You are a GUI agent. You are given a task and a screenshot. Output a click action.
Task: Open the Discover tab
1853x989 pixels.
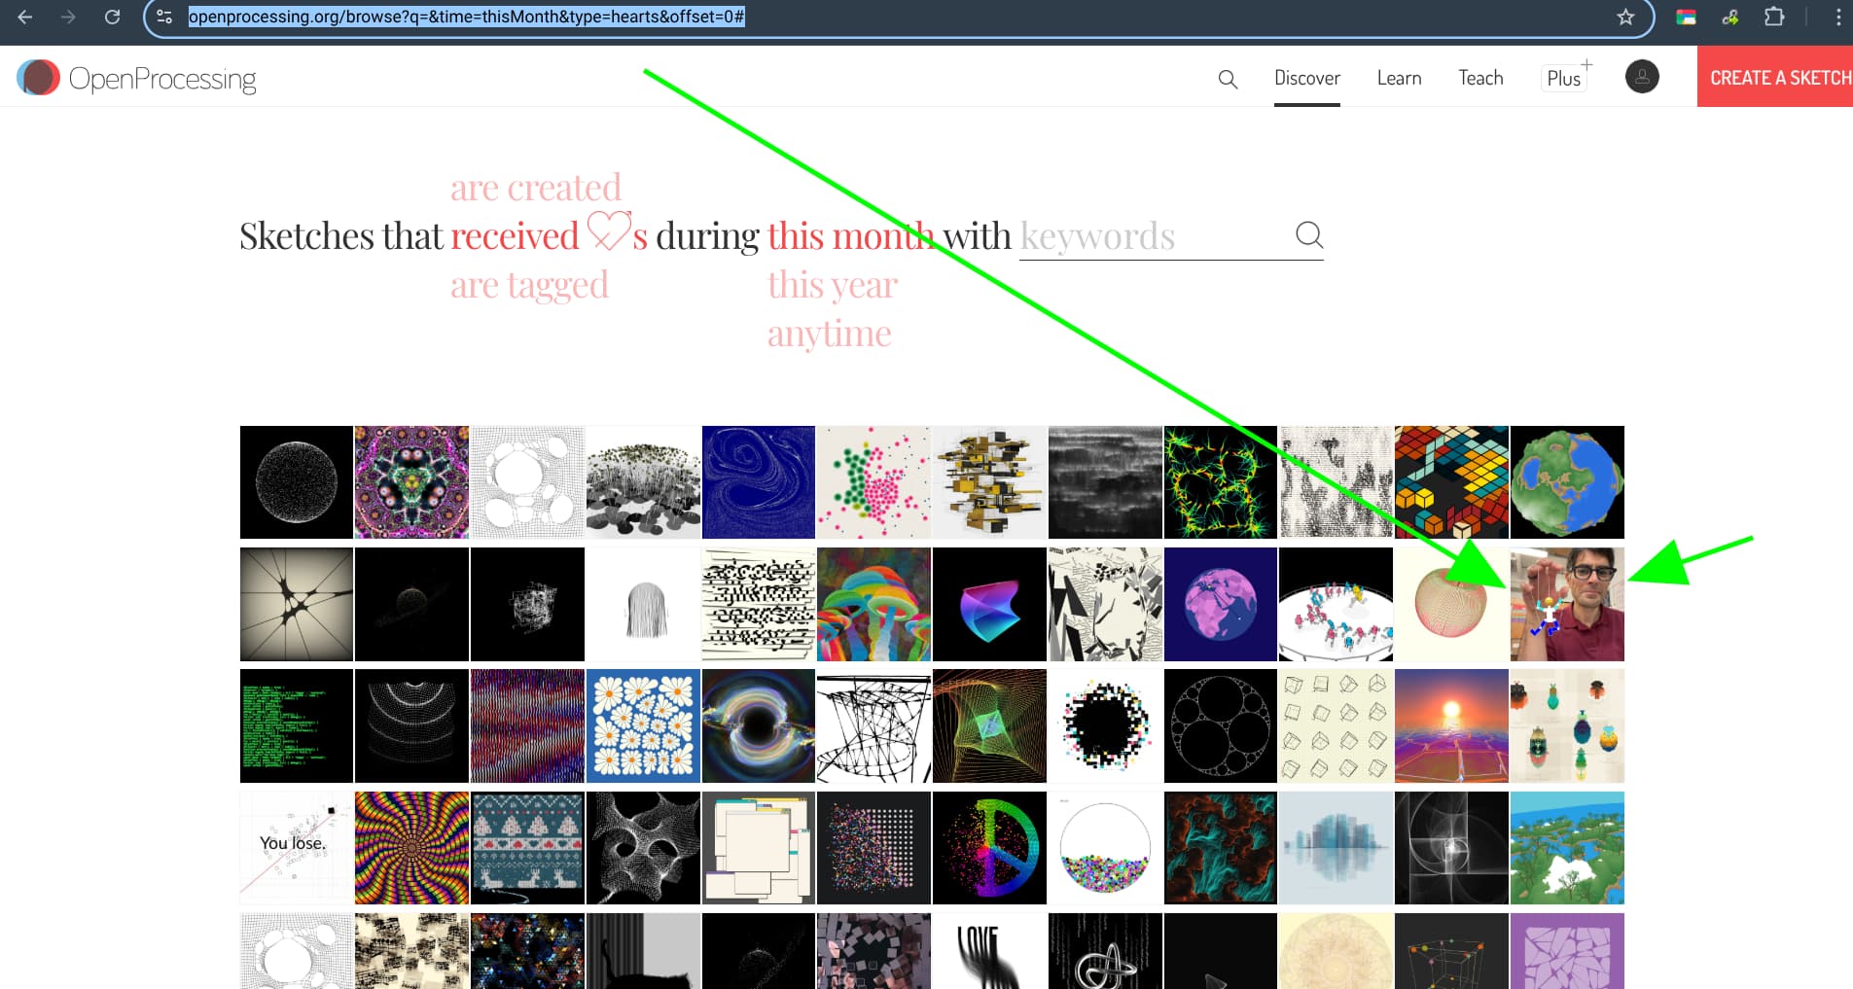pos(1306,78)
